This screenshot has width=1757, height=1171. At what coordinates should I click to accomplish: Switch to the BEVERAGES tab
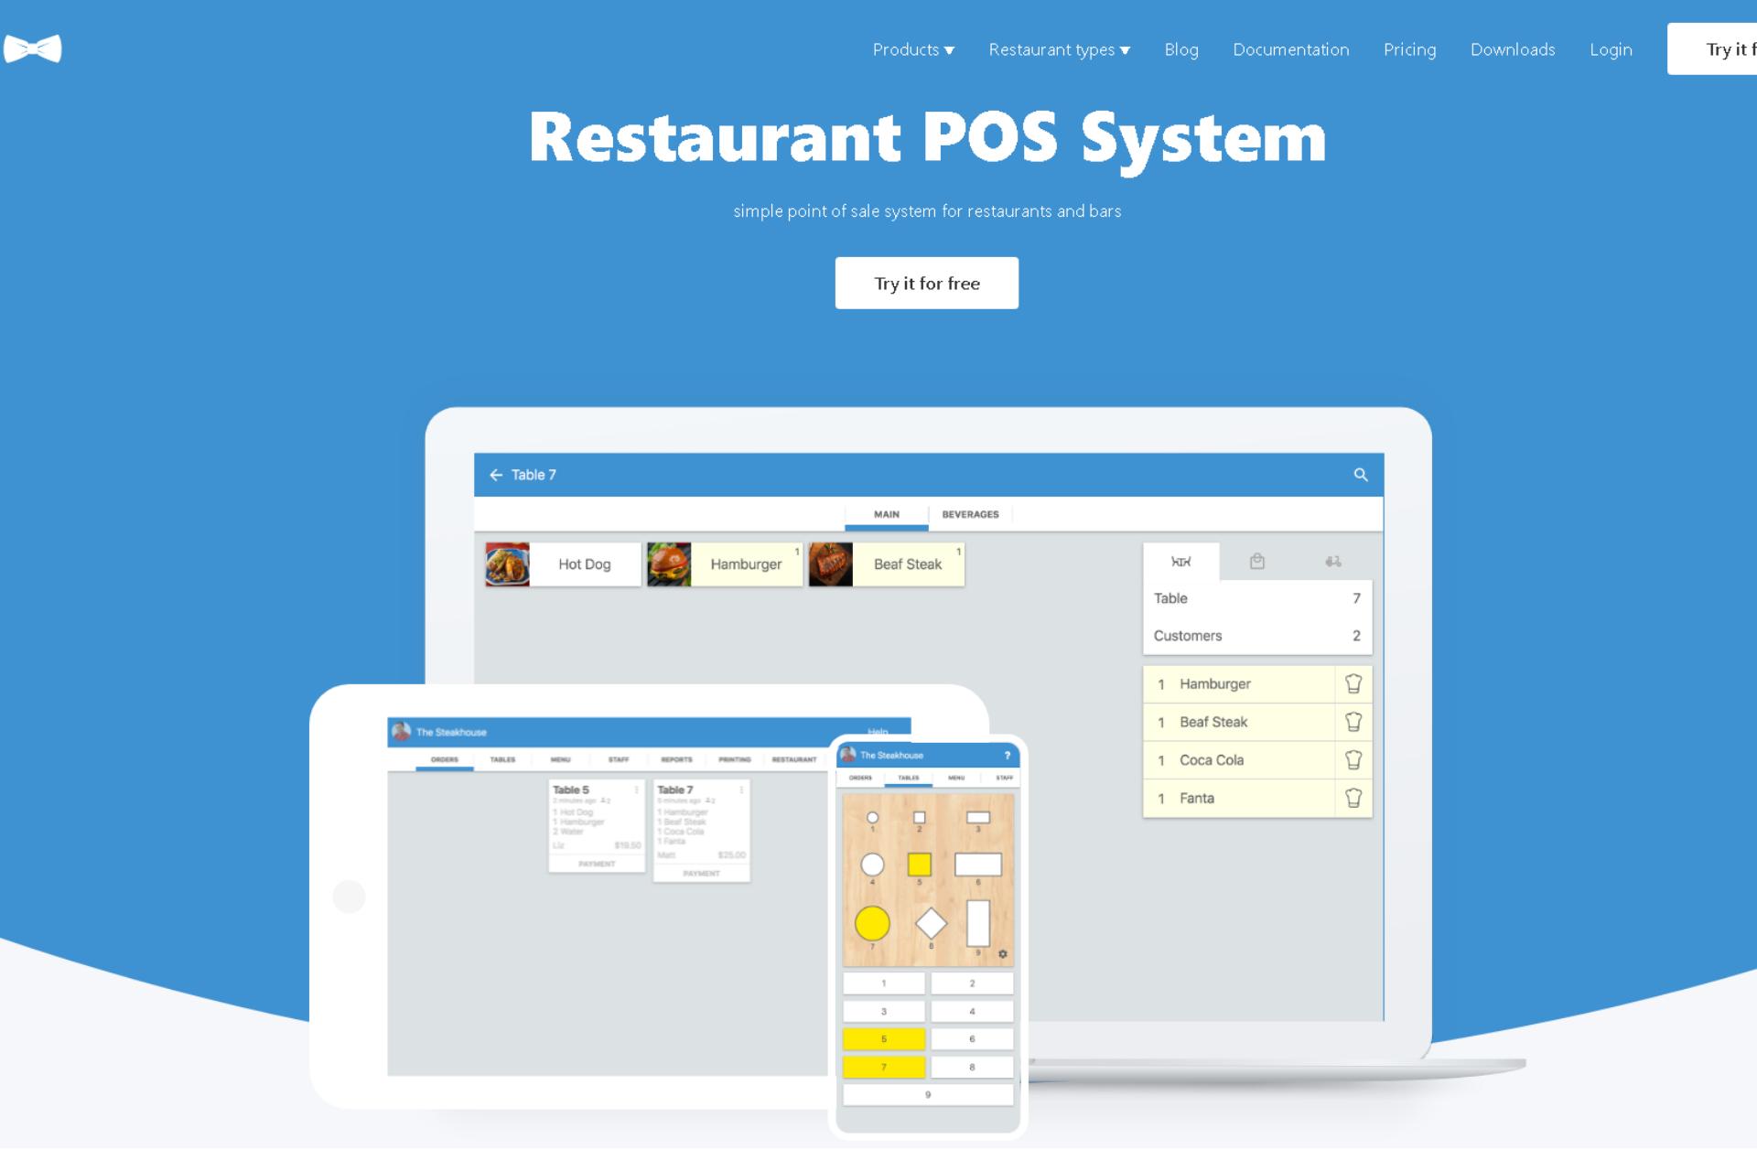(x=971, y=513)
